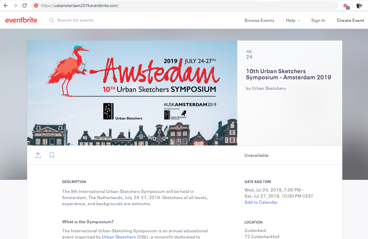
Task: Go forward with the browser forward arrow
Action: [15, 6]
